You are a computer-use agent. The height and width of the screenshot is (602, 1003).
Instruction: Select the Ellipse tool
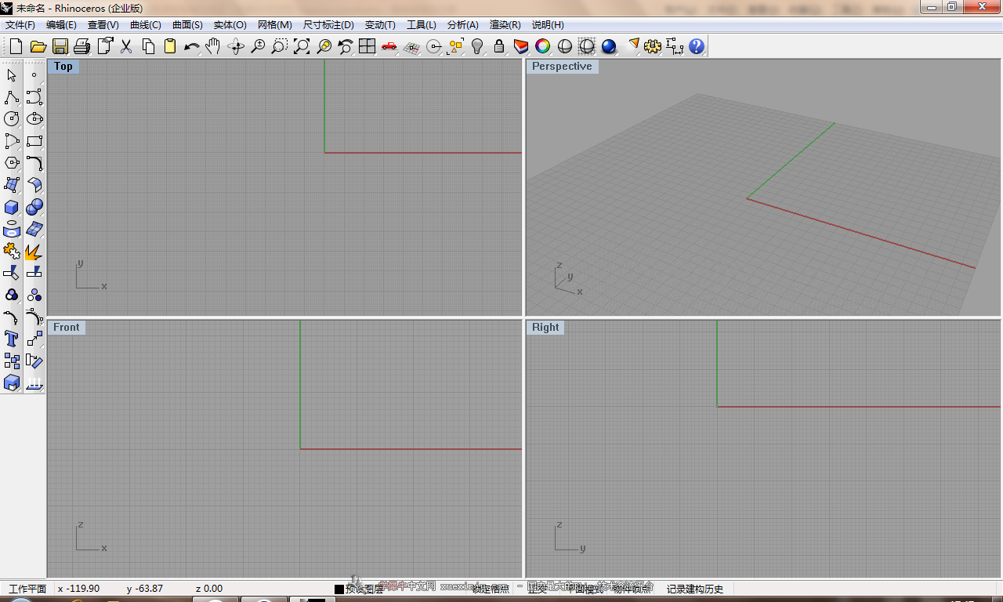[34, 119]
